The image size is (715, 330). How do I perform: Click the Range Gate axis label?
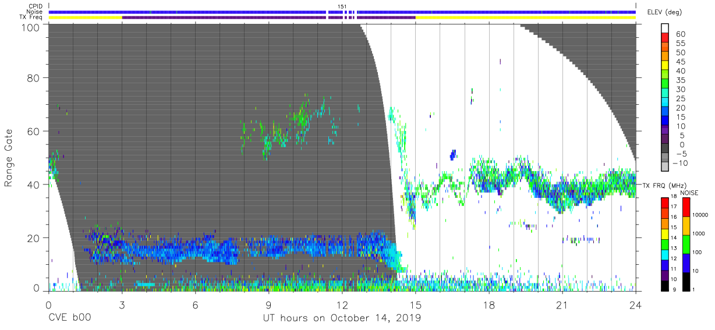point(9,157)
